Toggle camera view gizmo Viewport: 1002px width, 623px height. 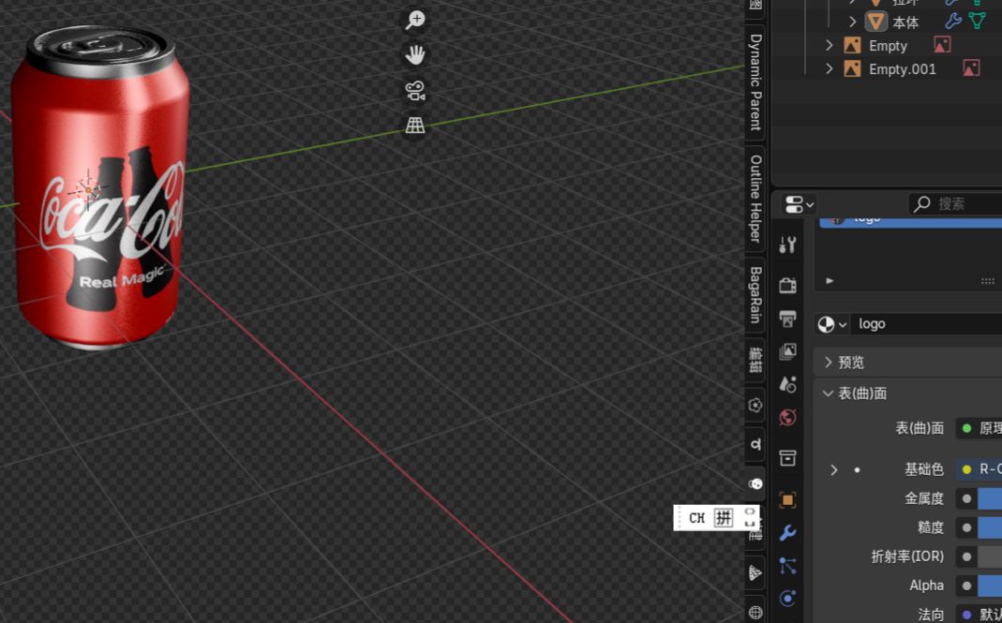415,91
